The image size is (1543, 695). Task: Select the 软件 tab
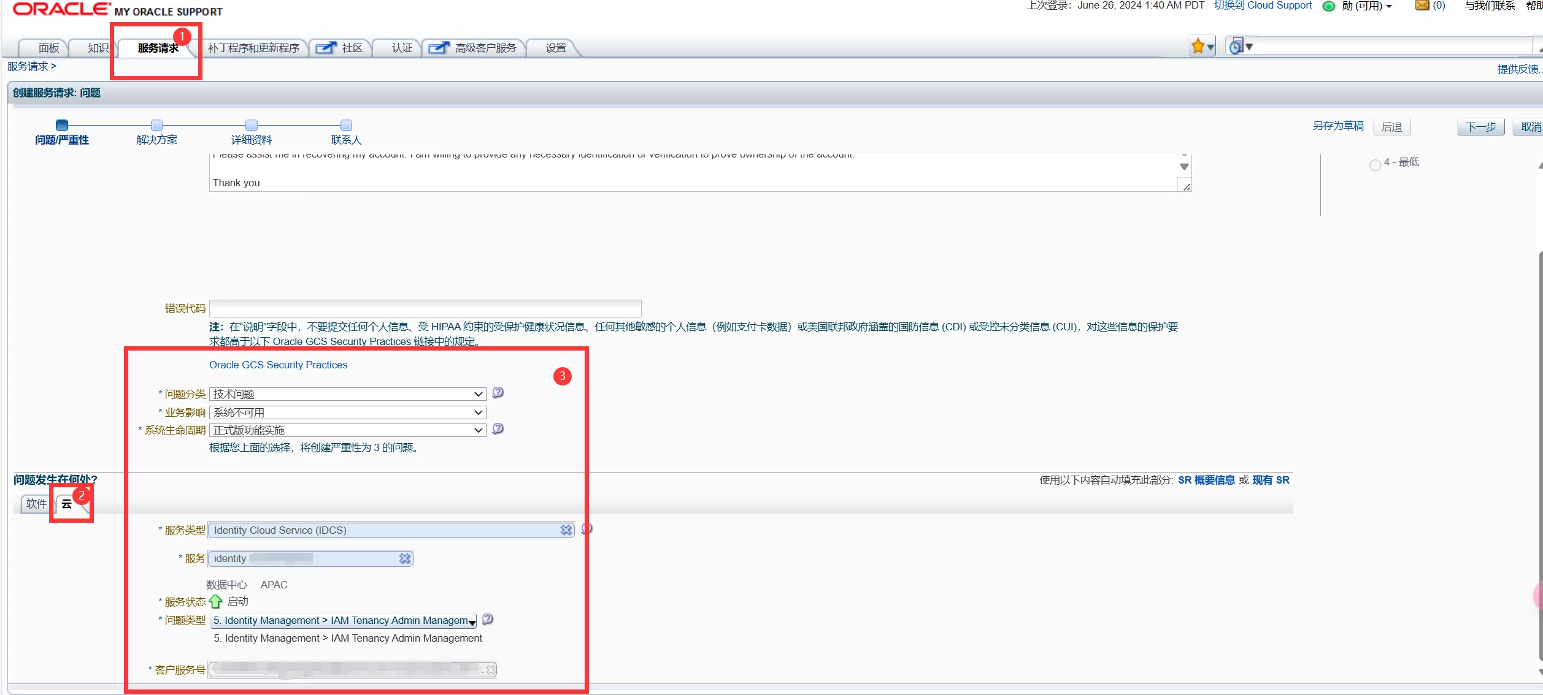click(x=36, y=504)
